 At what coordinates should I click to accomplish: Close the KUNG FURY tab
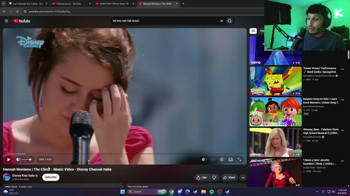[133, 4]
